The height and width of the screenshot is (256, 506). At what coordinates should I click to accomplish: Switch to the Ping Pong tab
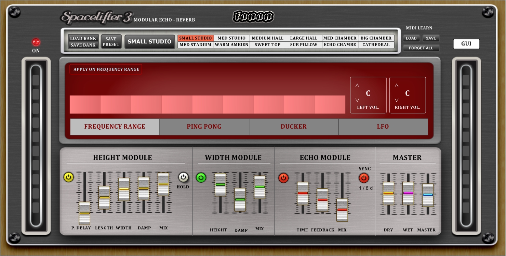(x=204, y=127)
